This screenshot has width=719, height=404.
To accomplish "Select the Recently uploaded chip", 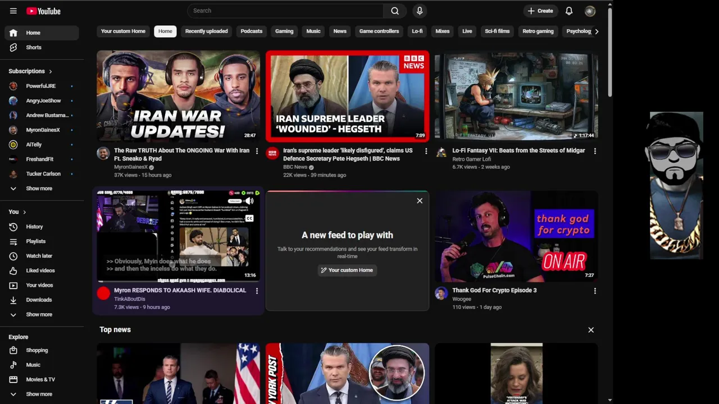I will [206, 31].
